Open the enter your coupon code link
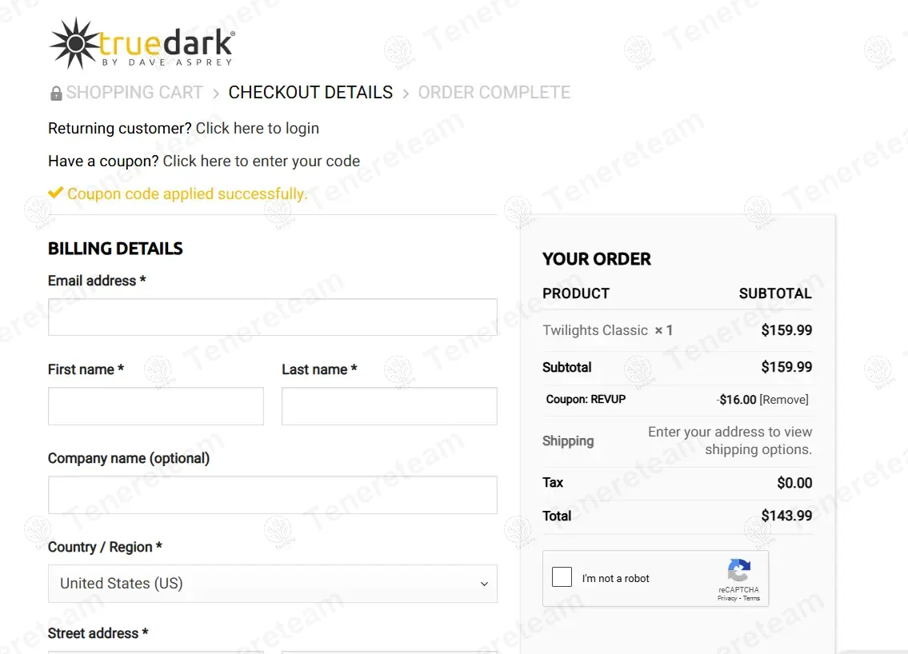Screen dimensions: 908x654 261,162
